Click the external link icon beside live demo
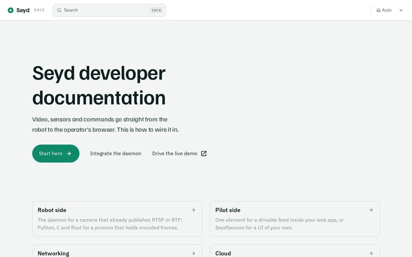Viewport: 412px width, 257px height. pos(204,154)
